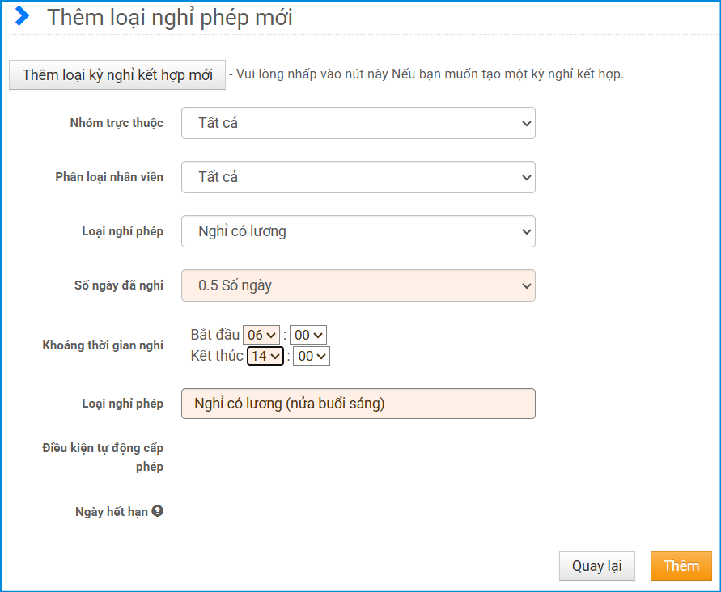Screen dimensions: 721x592
Task: Click the Thêm loại kỳ nghỉ kết hợp mới button
Action: click(117, 75)
